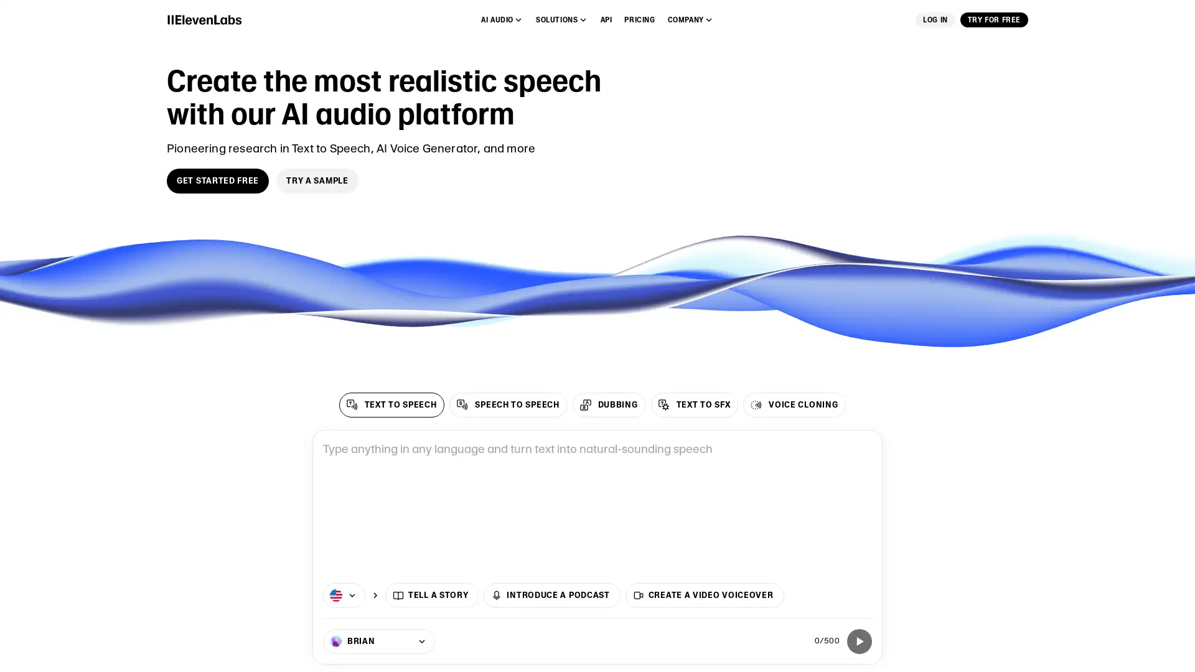Navigate to the Pricing menu item
Screen dimensions: 1195x672
coord(639,20)
